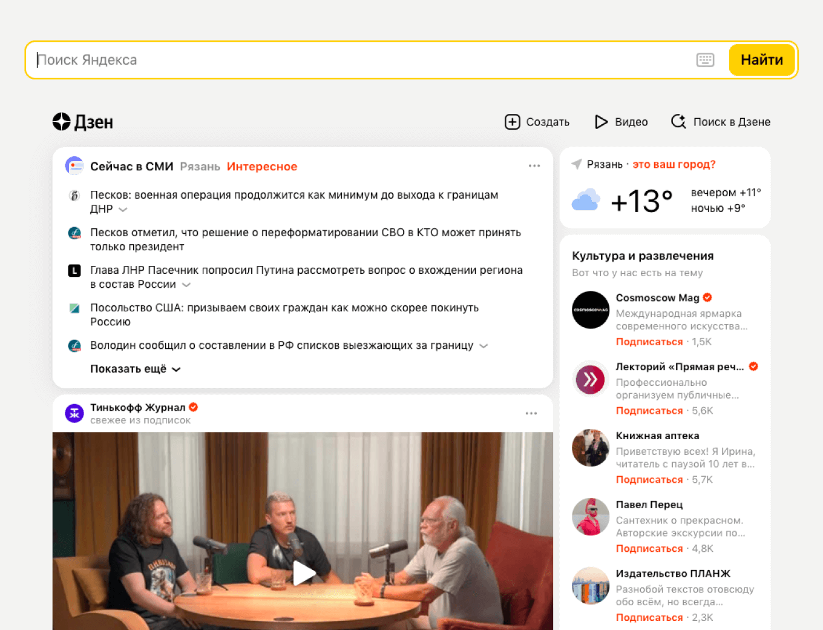Click the Дзен logo
This screenshot has height=630, width=823.
(x=82, y=122)
